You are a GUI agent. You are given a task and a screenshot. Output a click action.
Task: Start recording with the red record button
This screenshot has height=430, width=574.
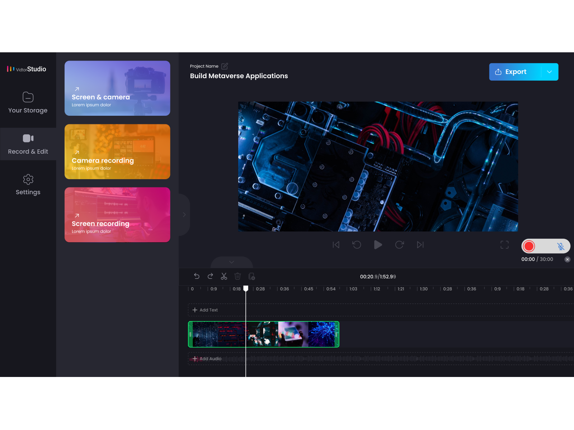529,246
